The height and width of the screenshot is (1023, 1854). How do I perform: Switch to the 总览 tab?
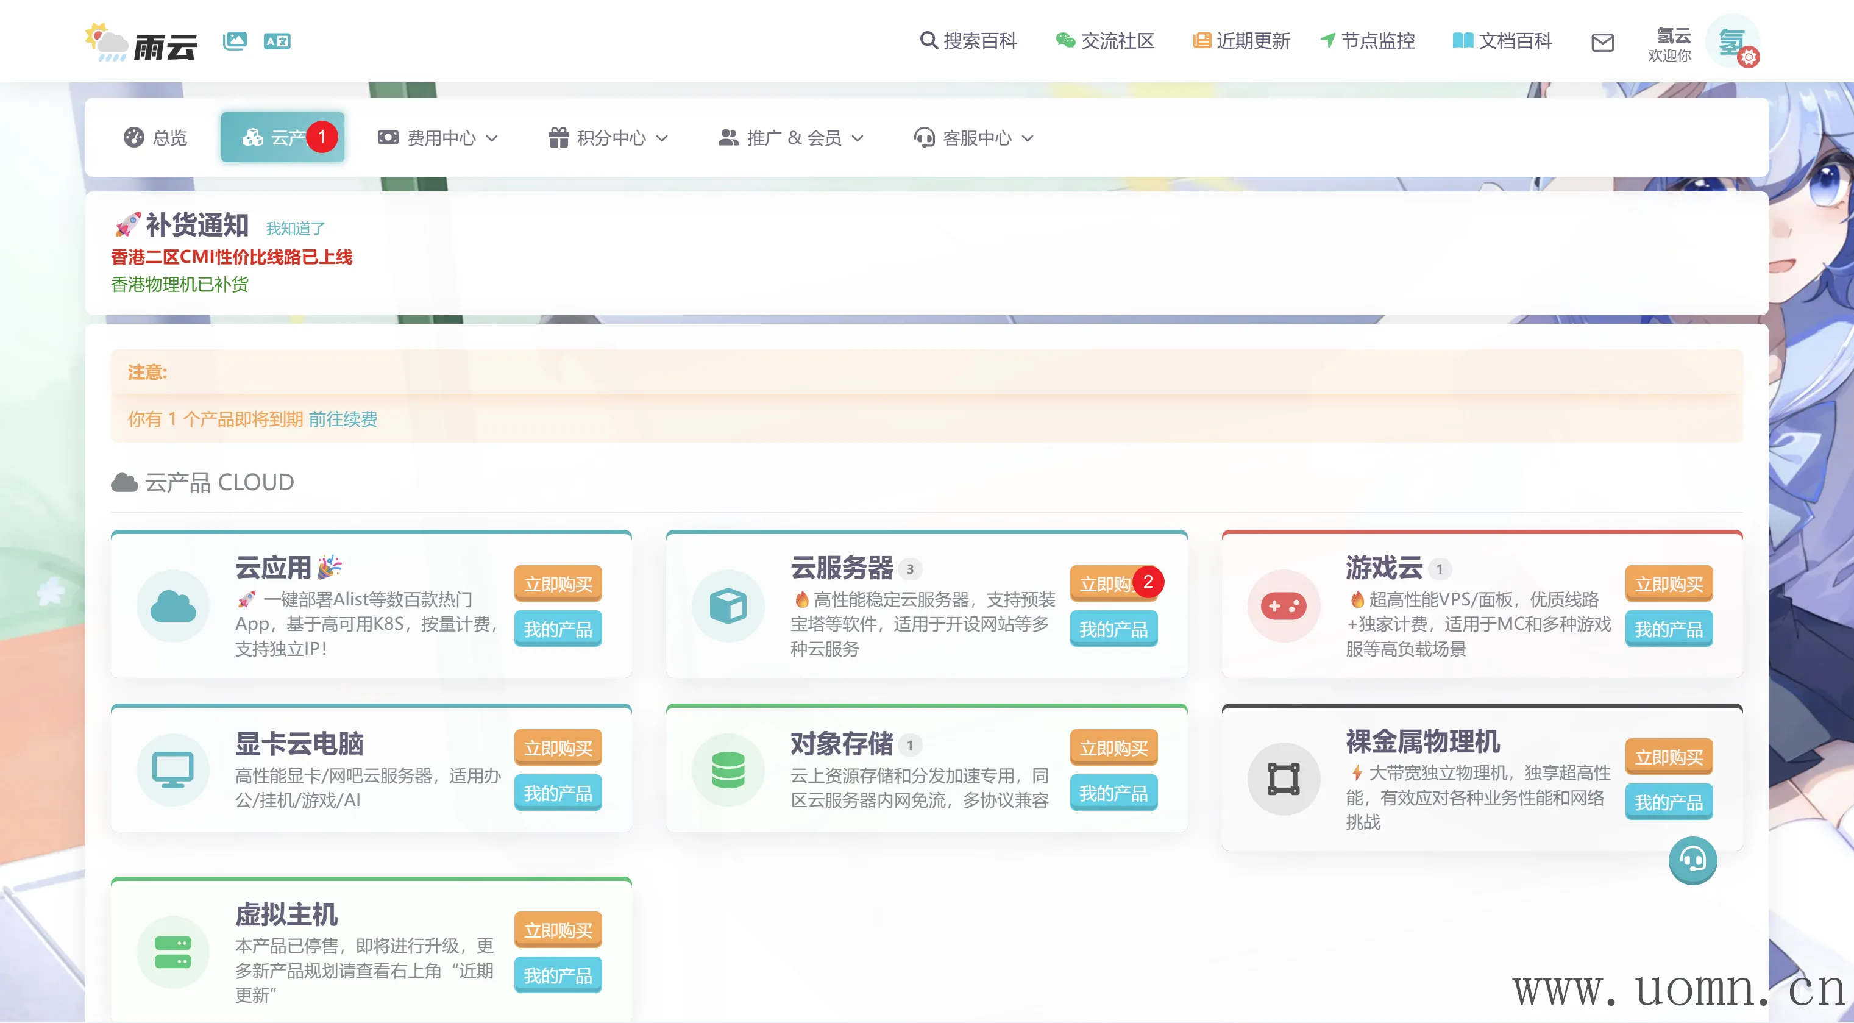155,138
